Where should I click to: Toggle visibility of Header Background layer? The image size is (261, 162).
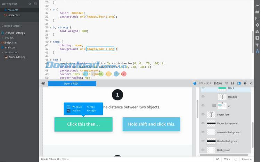click(x=203, y=141)
